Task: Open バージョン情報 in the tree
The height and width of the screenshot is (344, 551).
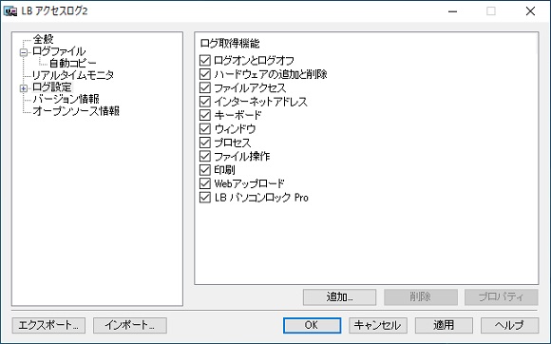Action: (x=66, y=99)
